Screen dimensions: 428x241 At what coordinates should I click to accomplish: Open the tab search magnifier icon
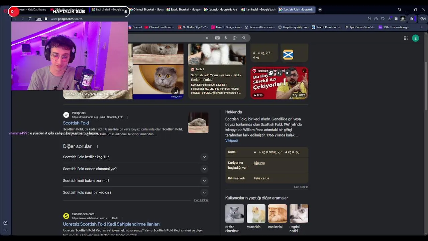pos(400,10)
